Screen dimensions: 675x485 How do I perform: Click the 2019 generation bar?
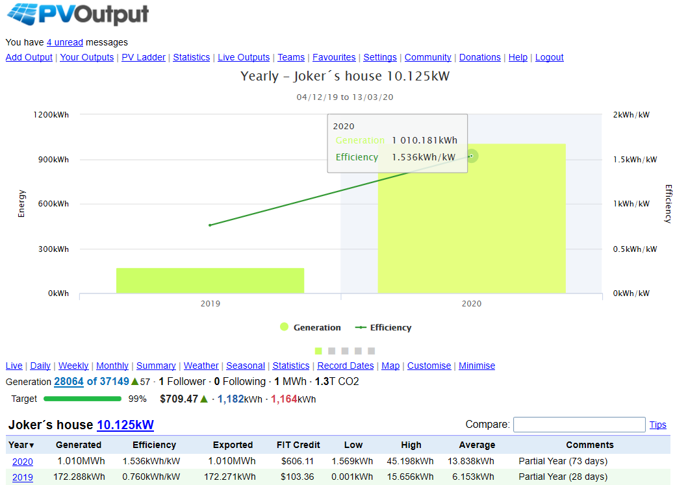click(210, 280)
